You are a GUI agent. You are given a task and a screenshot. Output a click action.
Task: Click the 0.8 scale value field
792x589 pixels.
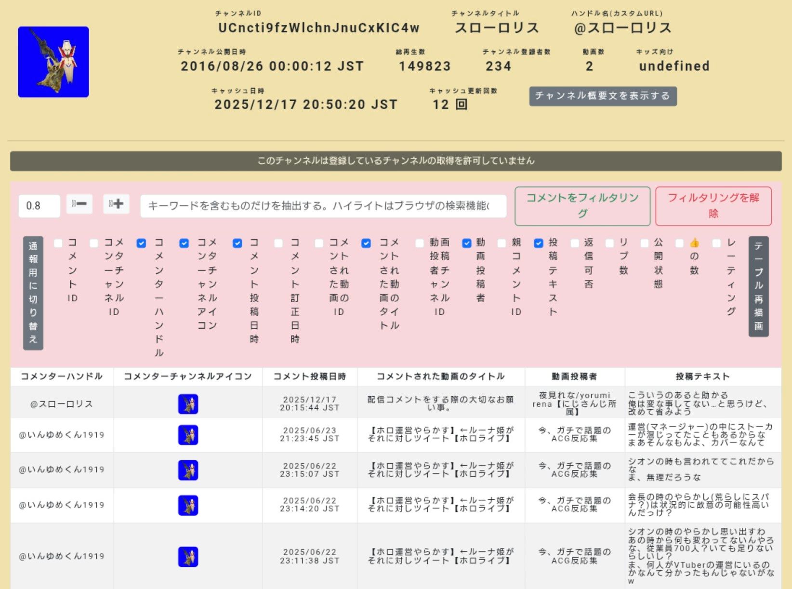coord(39,206)
